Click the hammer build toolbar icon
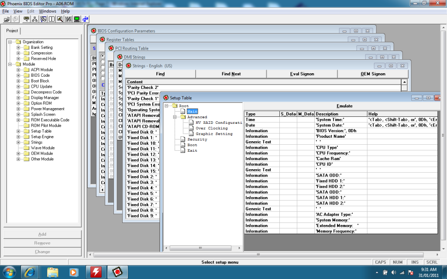Image resolution: width=447 pixels, height=279 pixels. pyautogui.click(x=60, y=19)
